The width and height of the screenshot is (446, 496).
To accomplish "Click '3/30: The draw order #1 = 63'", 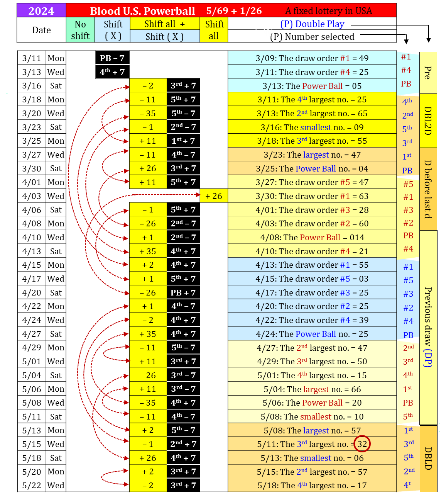I will point(312,196).
